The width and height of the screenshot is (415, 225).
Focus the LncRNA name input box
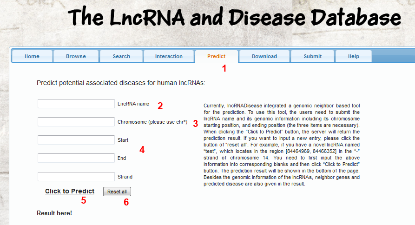coord(76,104)
